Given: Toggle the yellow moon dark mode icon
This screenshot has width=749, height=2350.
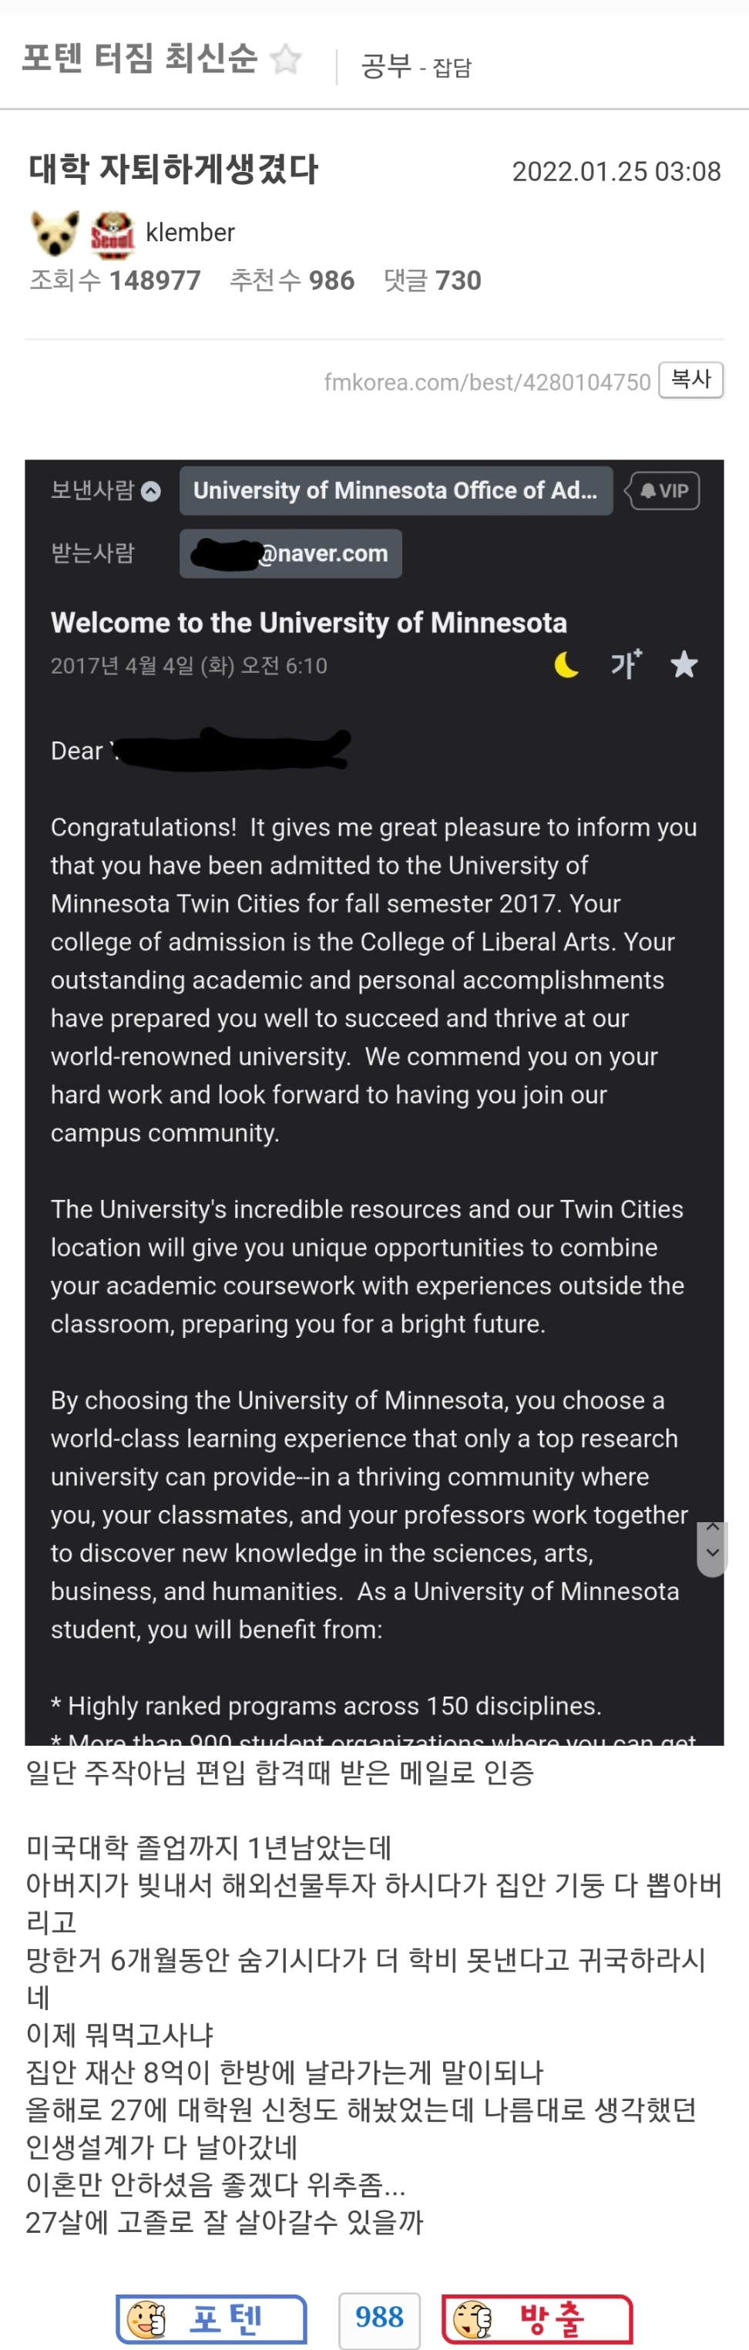Looking at the screenshot, I should 566,665.
